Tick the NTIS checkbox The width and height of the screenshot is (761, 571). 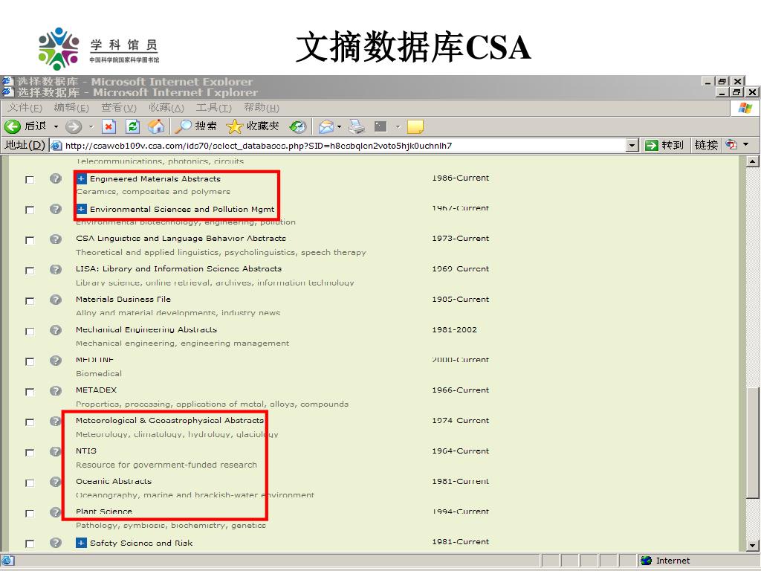(30, 453)
